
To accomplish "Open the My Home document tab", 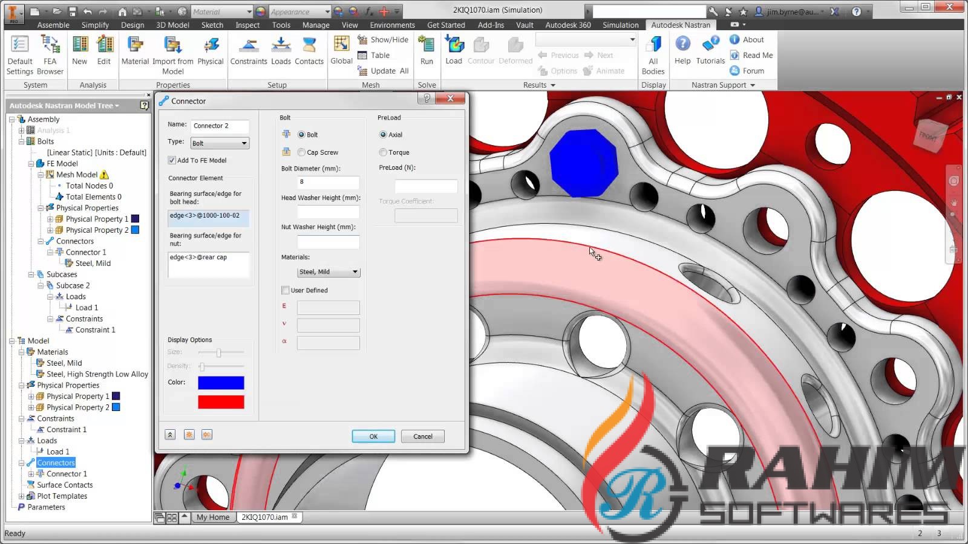I will click(213, 517).
